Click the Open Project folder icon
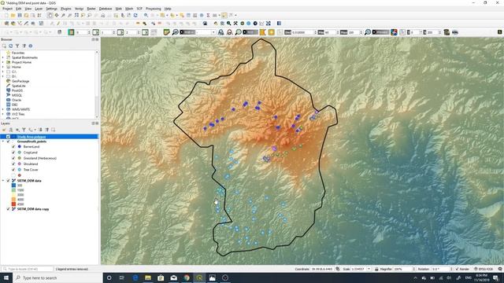This screenshot has height=283, width=504. pos(13,15)
